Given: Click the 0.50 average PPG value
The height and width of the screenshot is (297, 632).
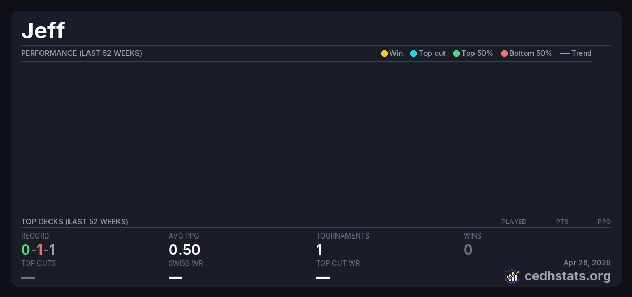Looking at the screenshot, I should 184,250.
